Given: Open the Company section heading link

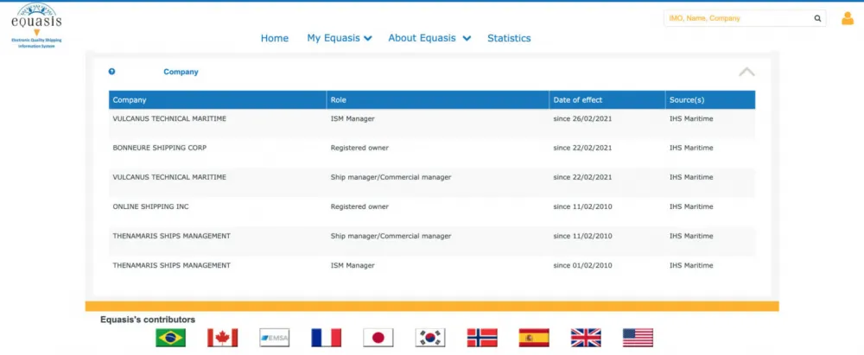Looking at the screenshot, I should pyautogui.click(x=181, y=72).
